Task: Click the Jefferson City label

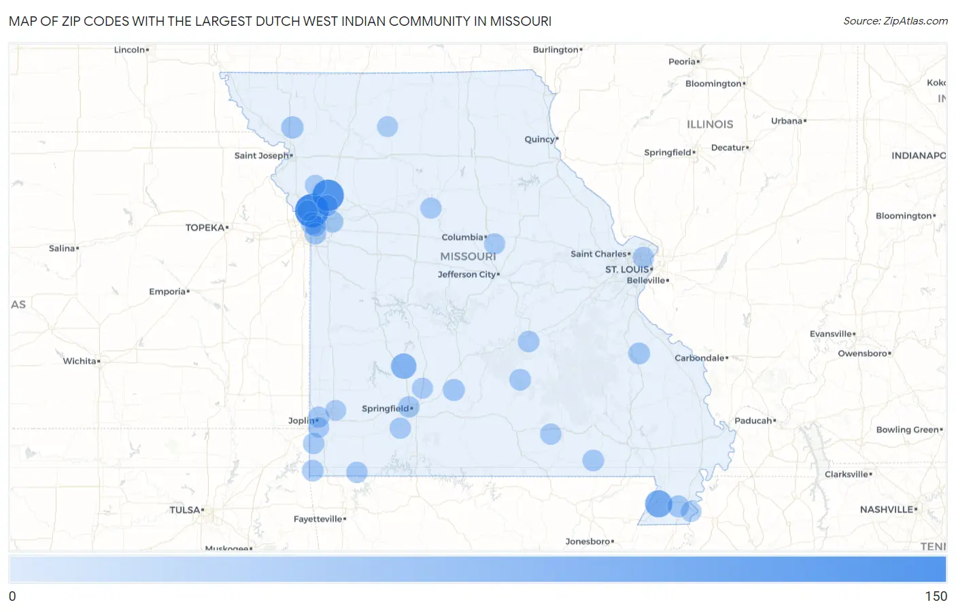Action: [x=467, y=275]
